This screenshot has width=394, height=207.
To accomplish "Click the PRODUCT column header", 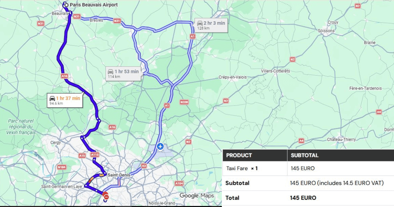I will pyautogui.click(x=239, y=155).
